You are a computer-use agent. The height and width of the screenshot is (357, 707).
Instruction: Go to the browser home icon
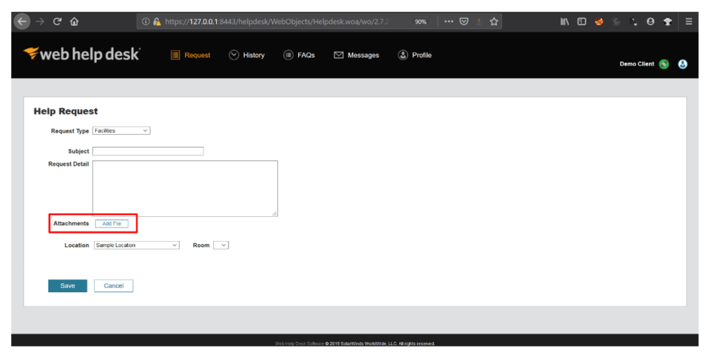[x=75, y=21]
